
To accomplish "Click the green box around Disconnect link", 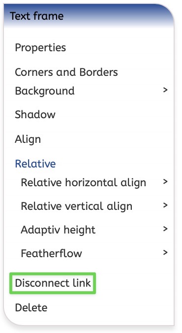I will coord(53,283).
